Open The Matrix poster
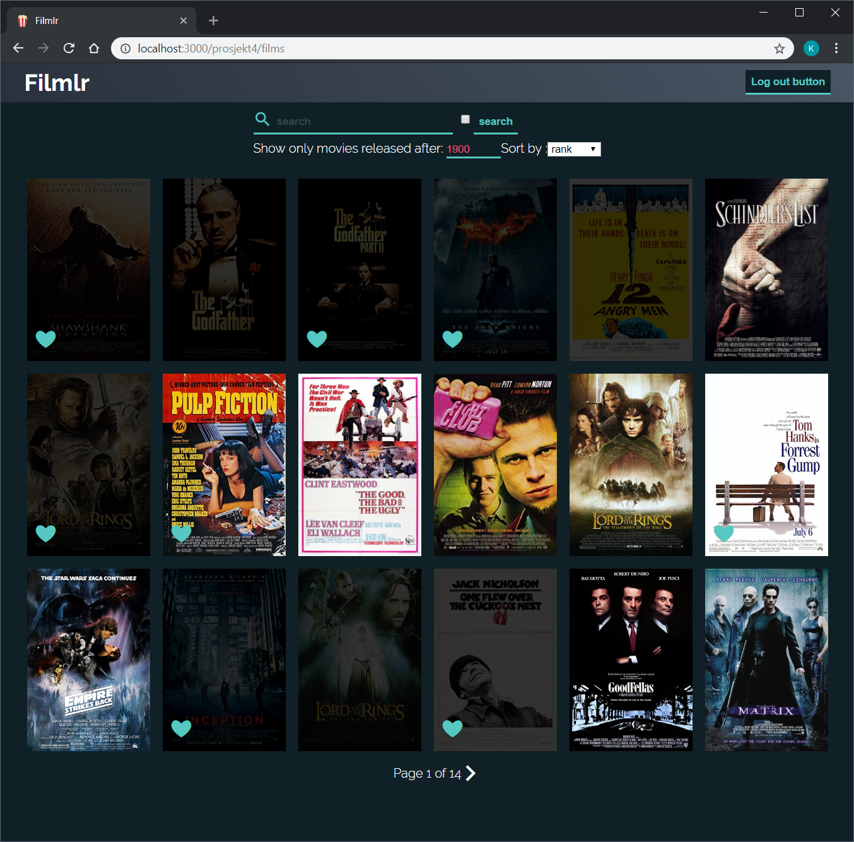 coord(766,660)
